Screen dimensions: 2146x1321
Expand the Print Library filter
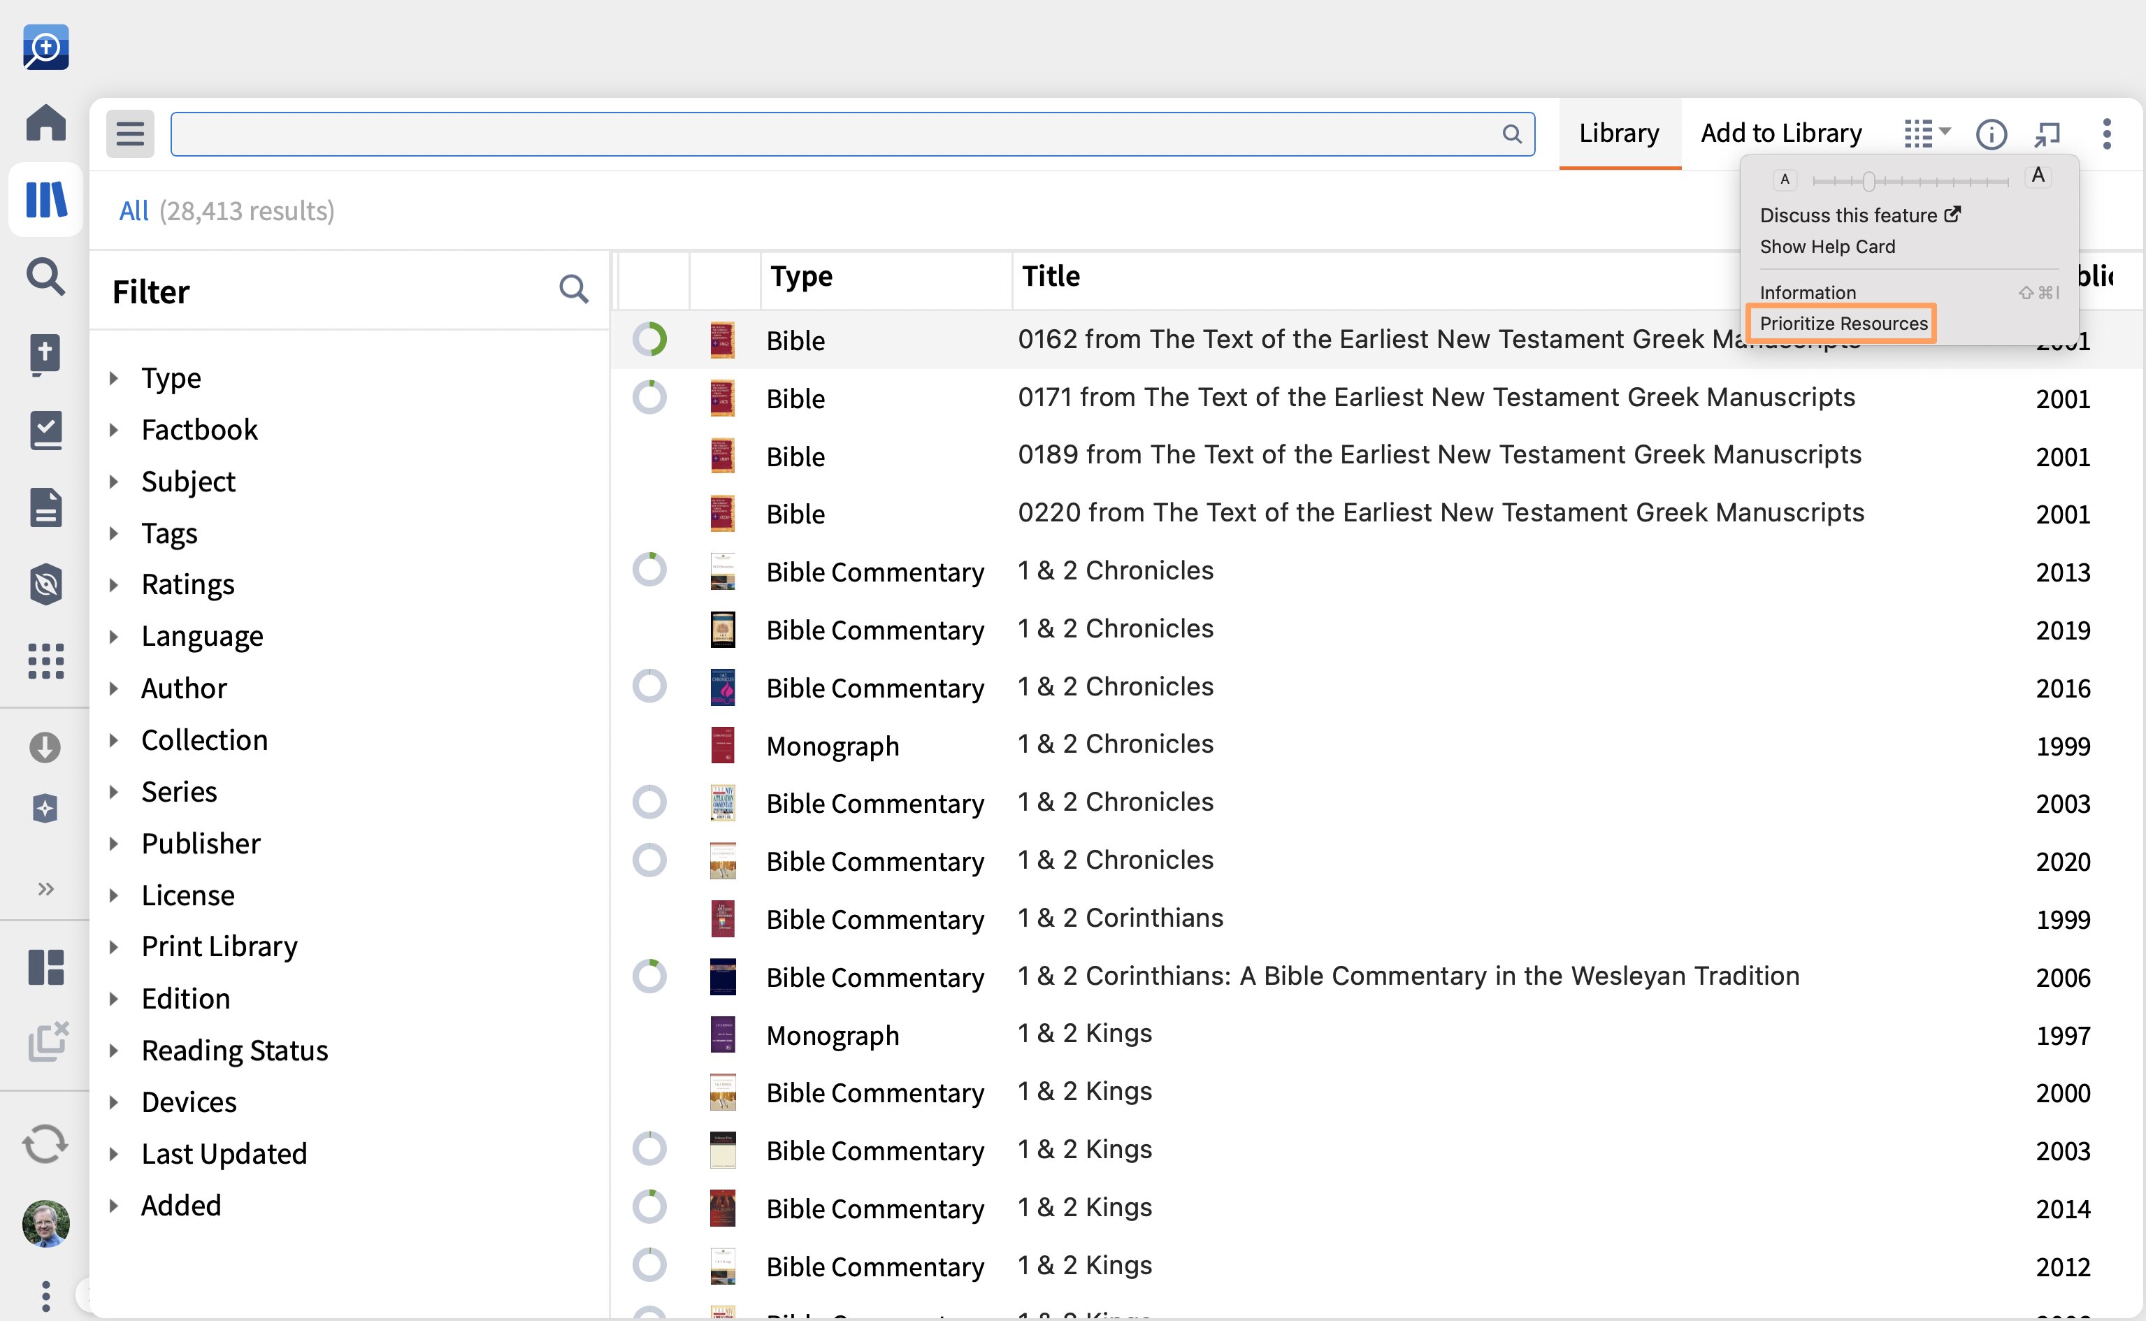click(x=113, y=946)
